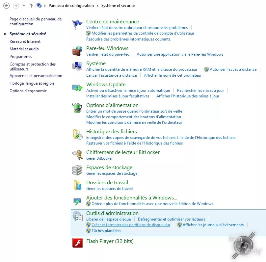Open Centre de maintenance heading
The image size is (266, 262).
pos(113,22)
